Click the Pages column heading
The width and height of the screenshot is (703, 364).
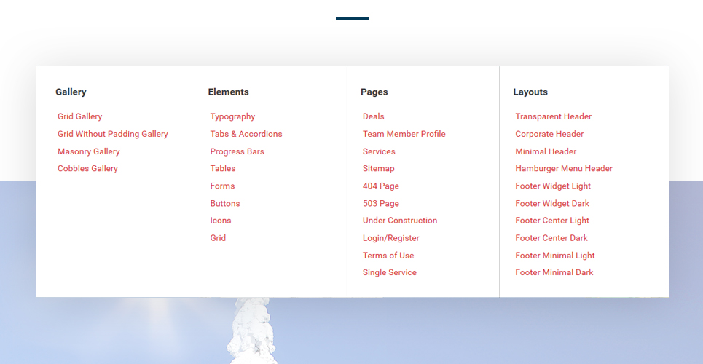click(x=374, y=92)
